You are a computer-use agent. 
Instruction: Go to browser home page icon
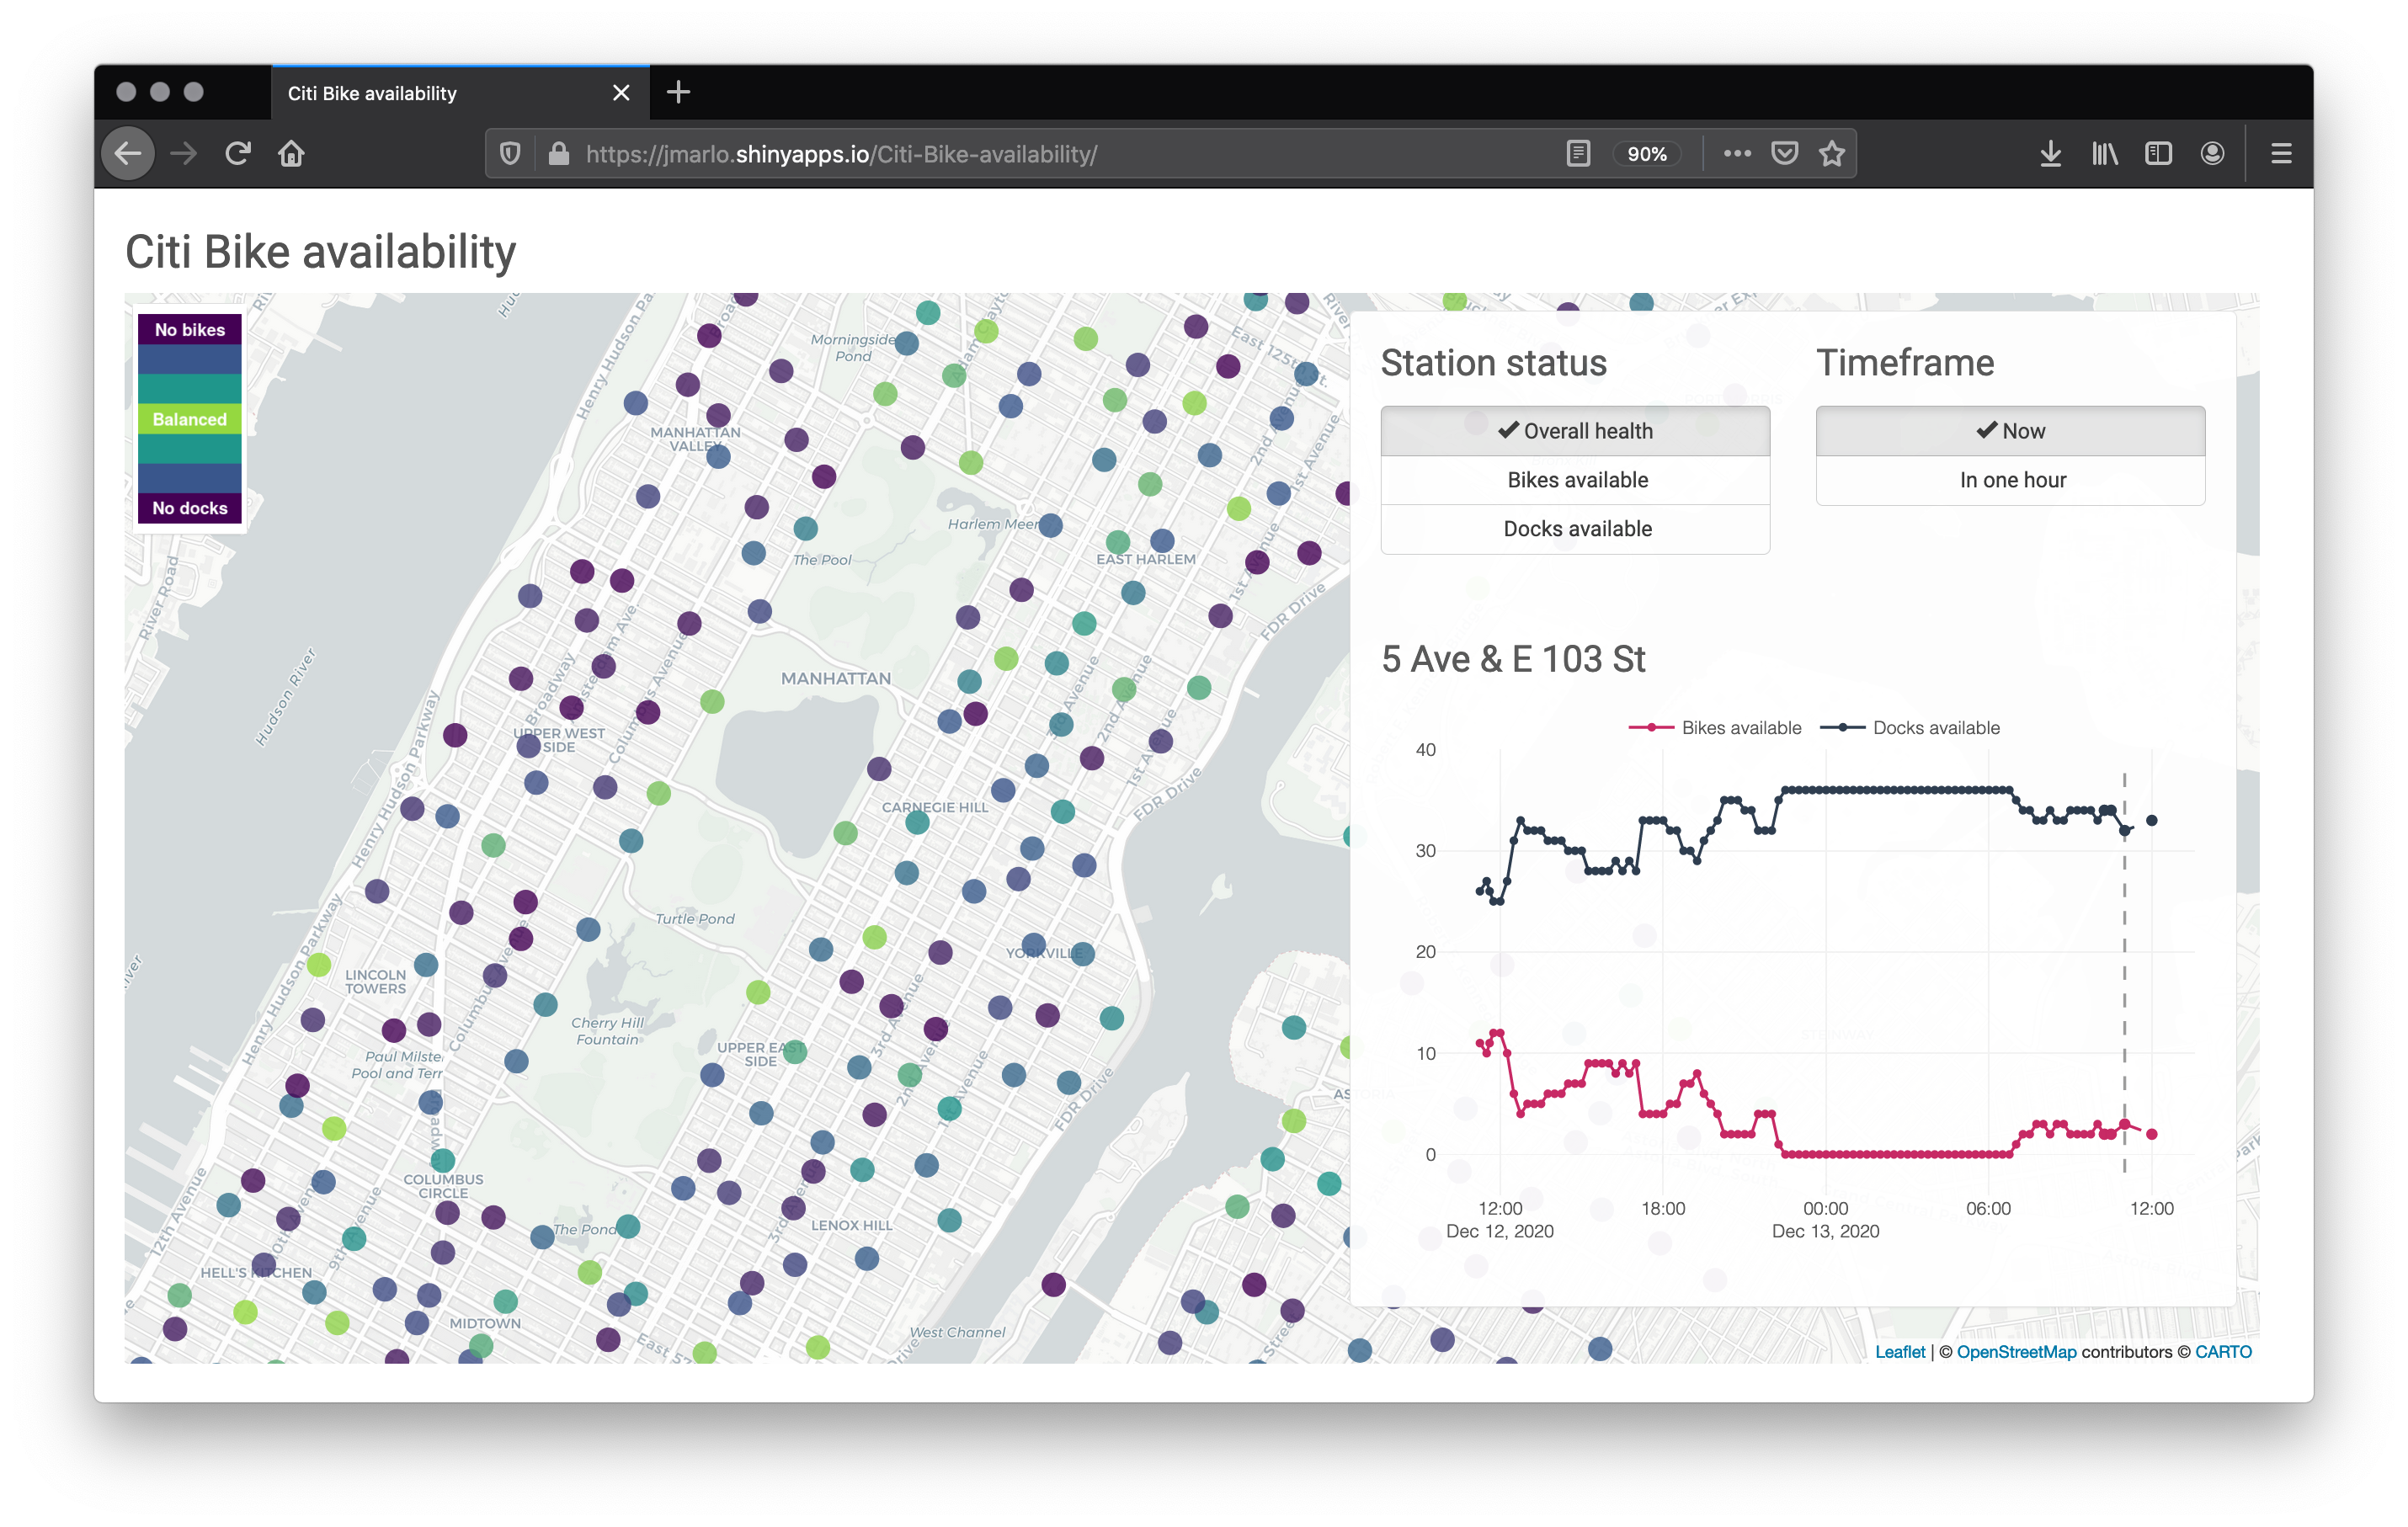pos(291,154)
